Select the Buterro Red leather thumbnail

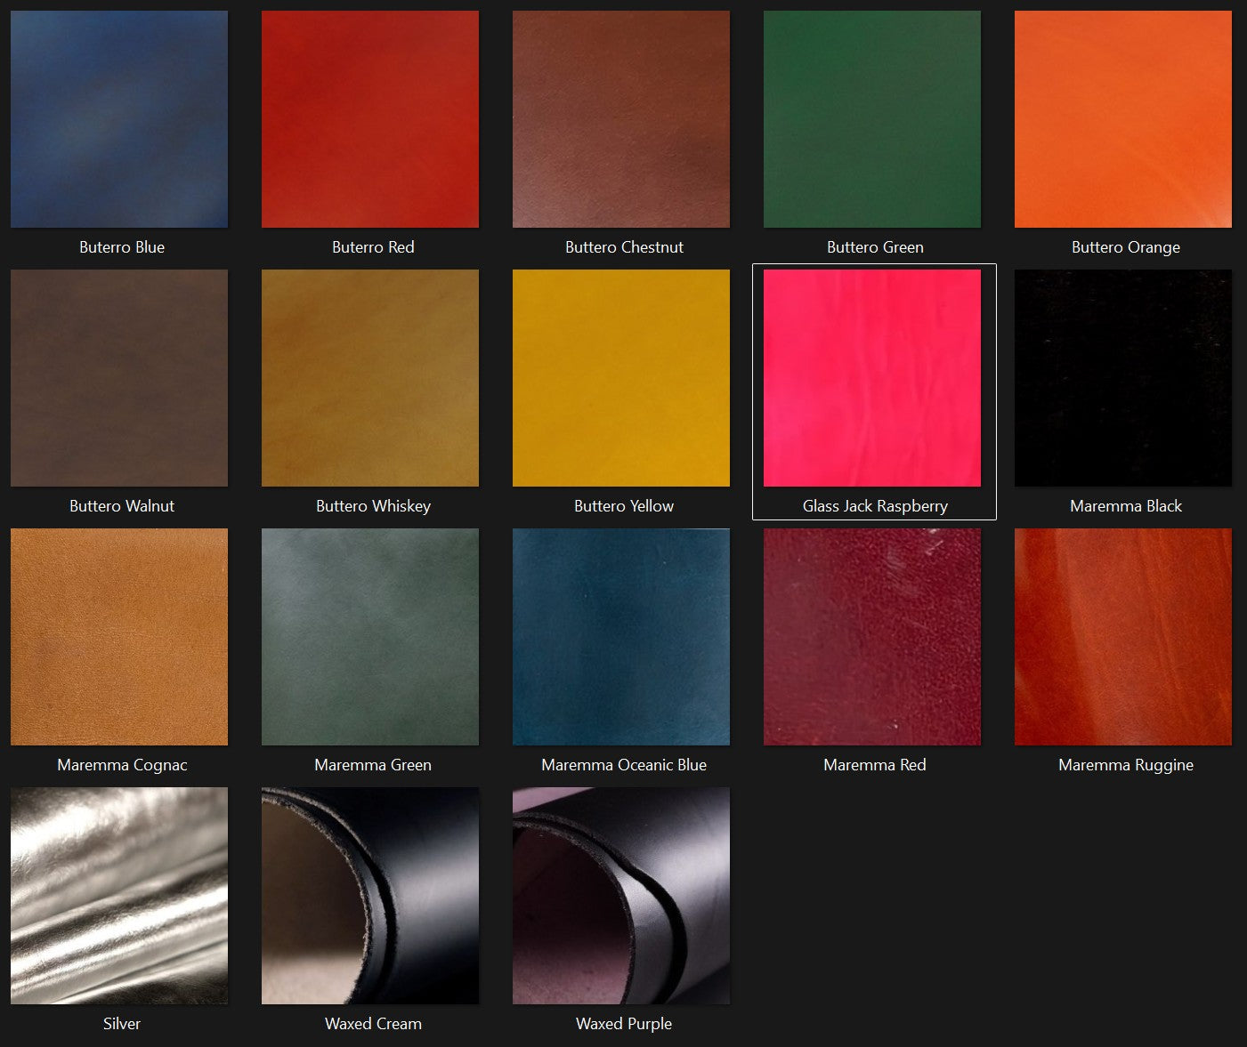(x=370, y=119)
